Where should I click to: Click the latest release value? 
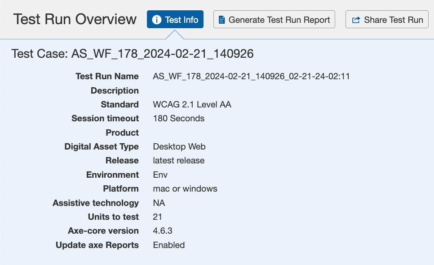pyautogui.click(x=178, y=161)
